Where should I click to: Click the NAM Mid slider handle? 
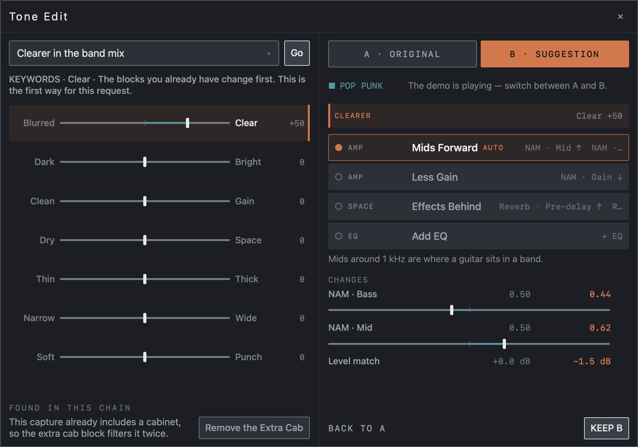click(x=504, y=344)
